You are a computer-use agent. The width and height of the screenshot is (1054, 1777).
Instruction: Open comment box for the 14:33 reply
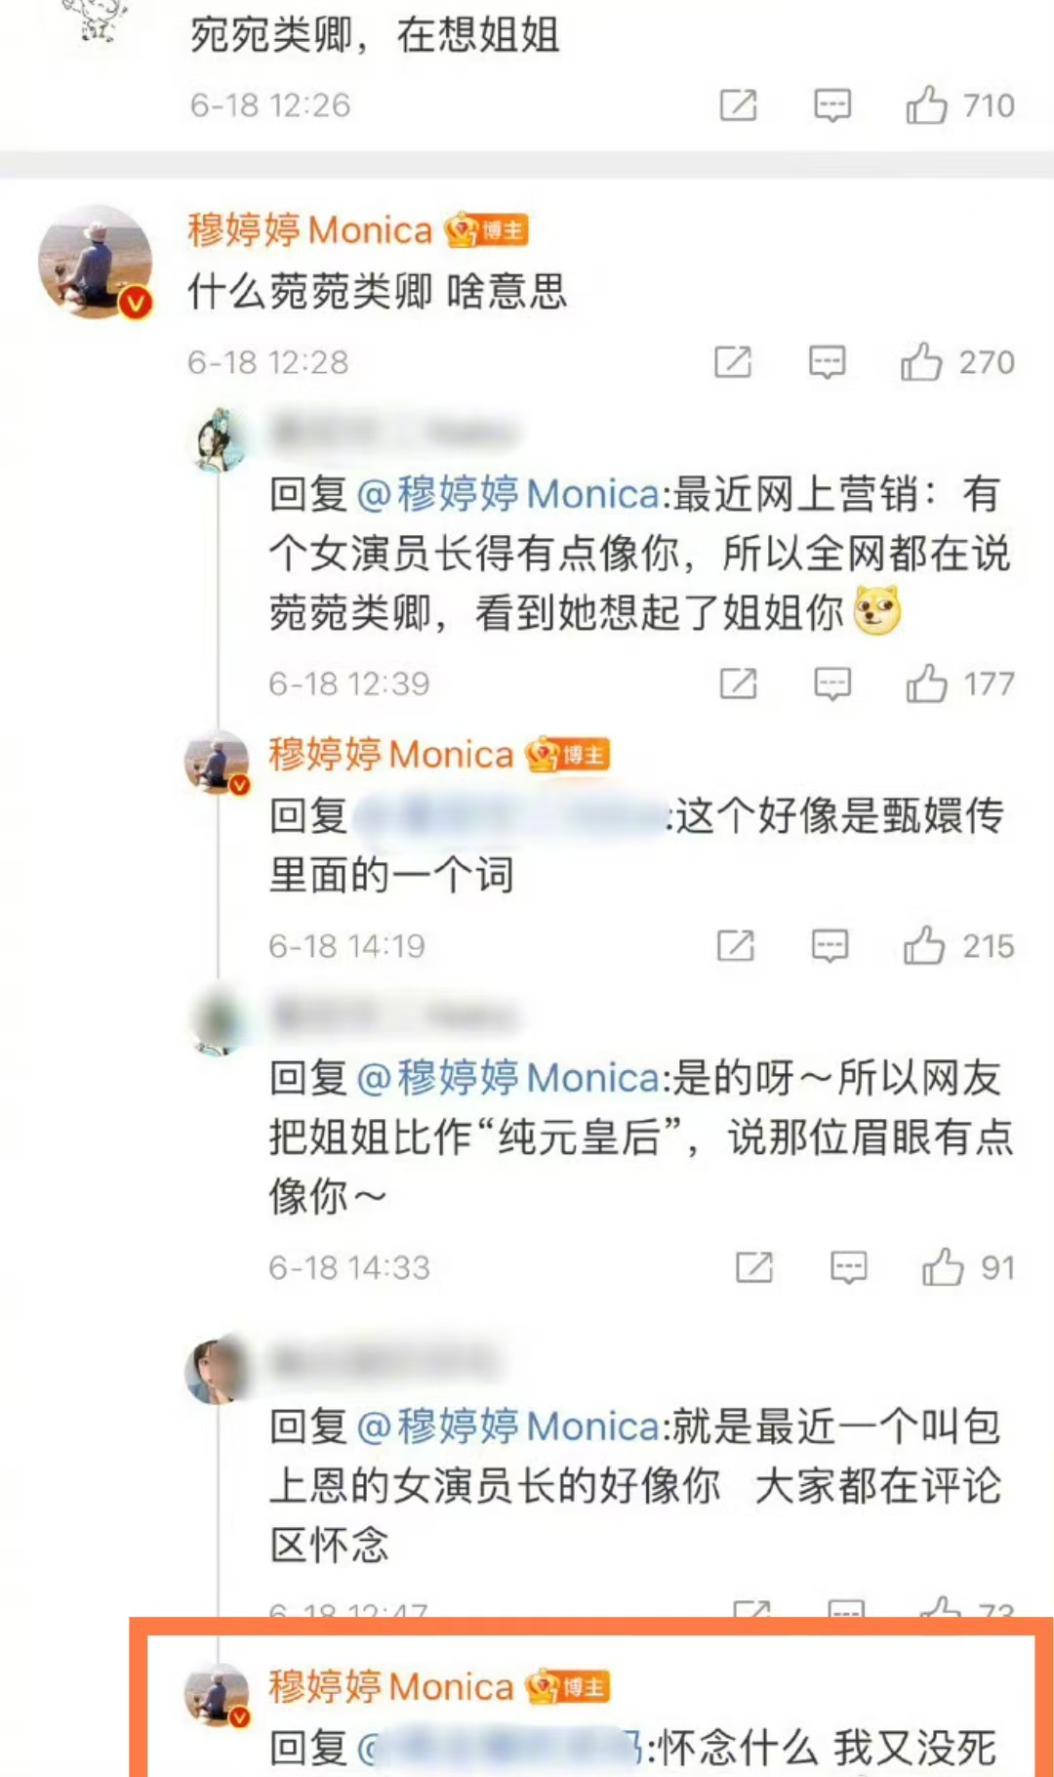click(848, 1268)
